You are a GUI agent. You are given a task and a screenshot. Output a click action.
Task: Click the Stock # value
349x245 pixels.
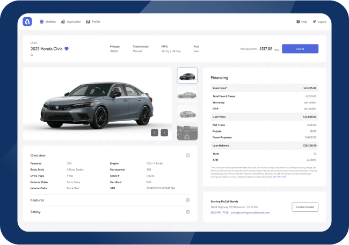pos(150,176)
